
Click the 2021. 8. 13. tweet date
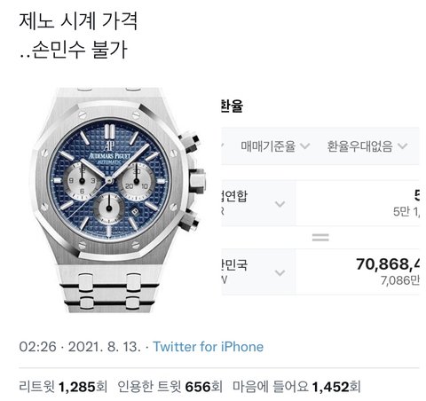pos(105,347)
